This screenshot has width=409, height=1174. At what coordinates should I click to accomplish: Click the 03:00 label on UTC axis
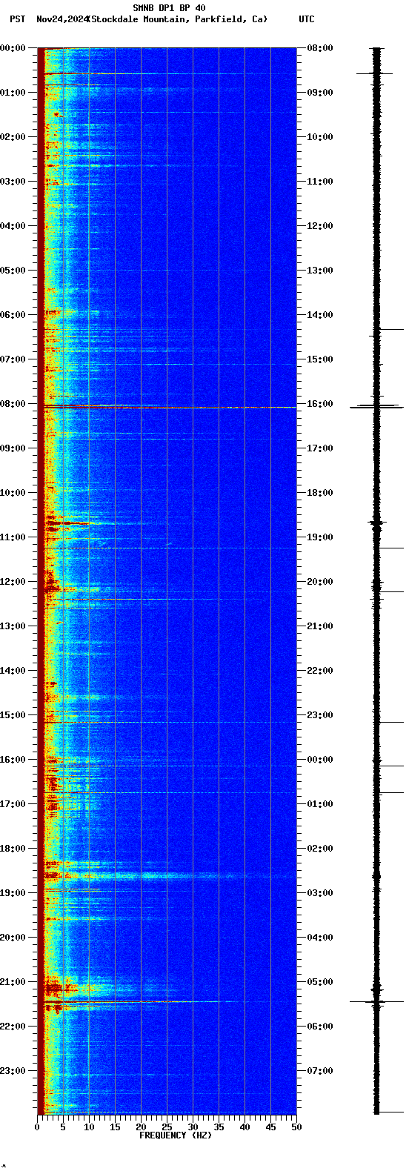pyautogui.click(x=320, y=893)
